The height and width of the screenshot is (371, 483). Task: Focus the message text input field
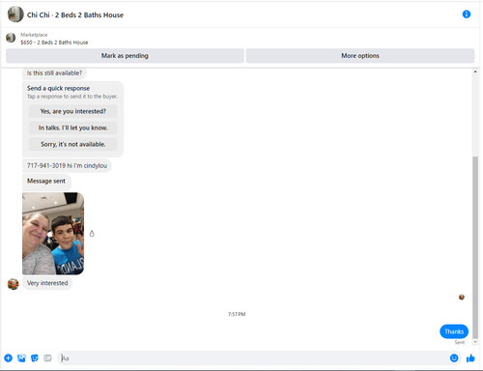(252, 358)
